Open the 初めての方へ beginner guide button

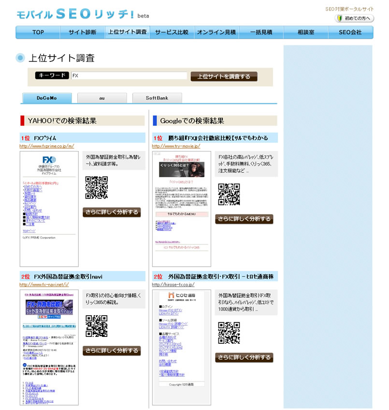coord(354,18)
